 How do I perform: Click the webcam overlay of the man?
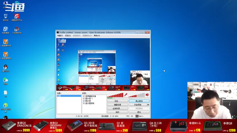pyautogui.click(x=212, y=100)
